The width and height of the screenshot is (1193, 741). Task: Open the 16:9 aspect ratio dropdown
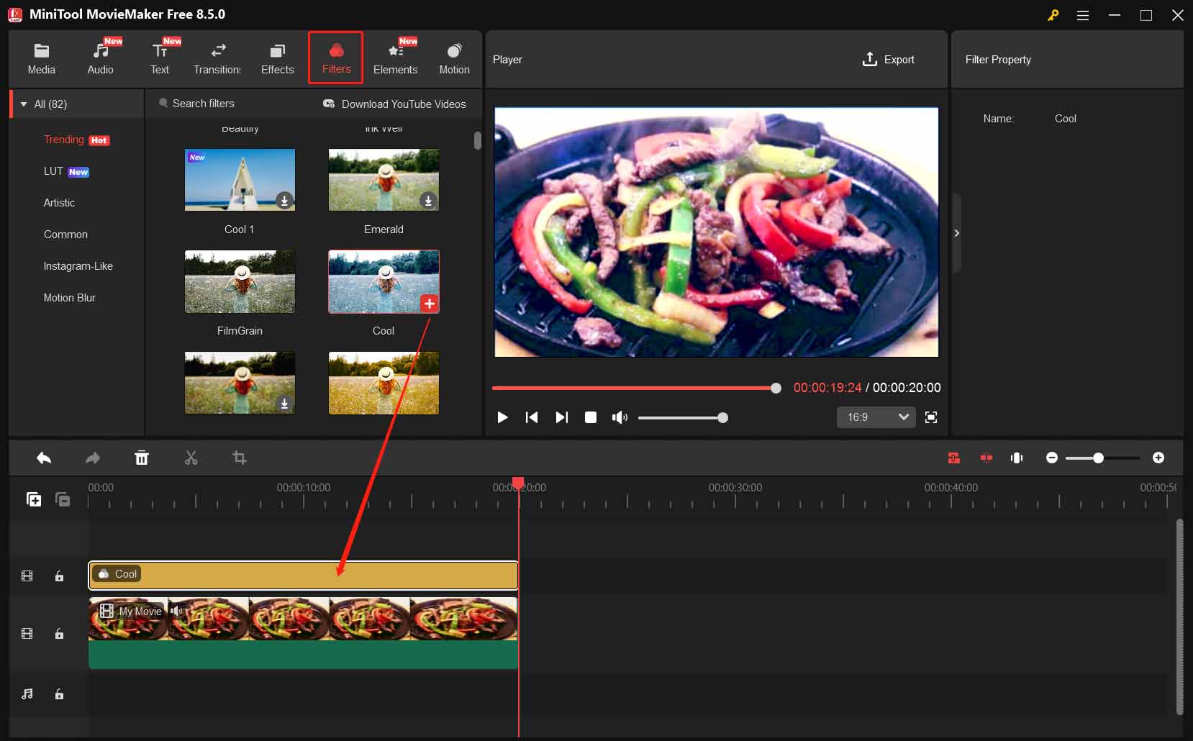pyautogui.click(x=876, y=417)
